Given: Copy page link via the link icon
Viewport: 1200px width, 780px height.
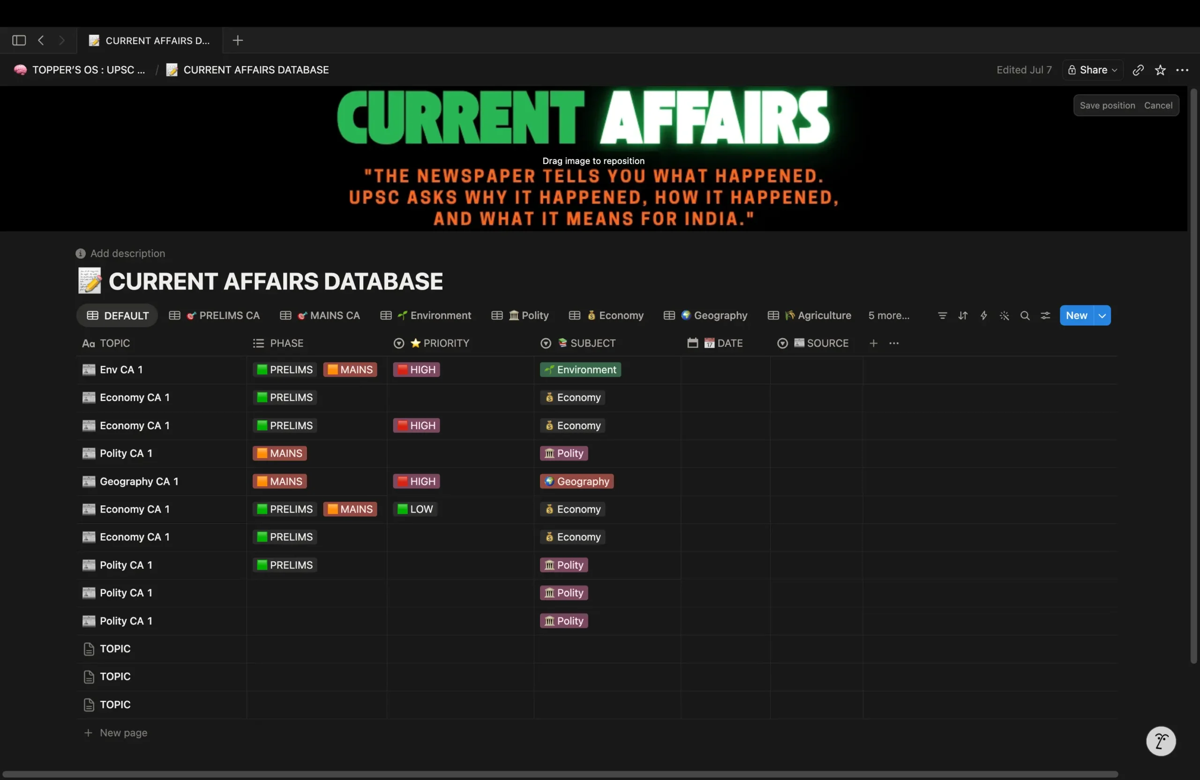Looking at the screenshot, I should point(1138,70).
